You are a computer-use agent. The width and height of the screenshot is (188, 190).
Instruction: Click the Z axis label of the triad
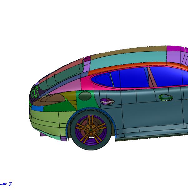(x=10, y=184)
